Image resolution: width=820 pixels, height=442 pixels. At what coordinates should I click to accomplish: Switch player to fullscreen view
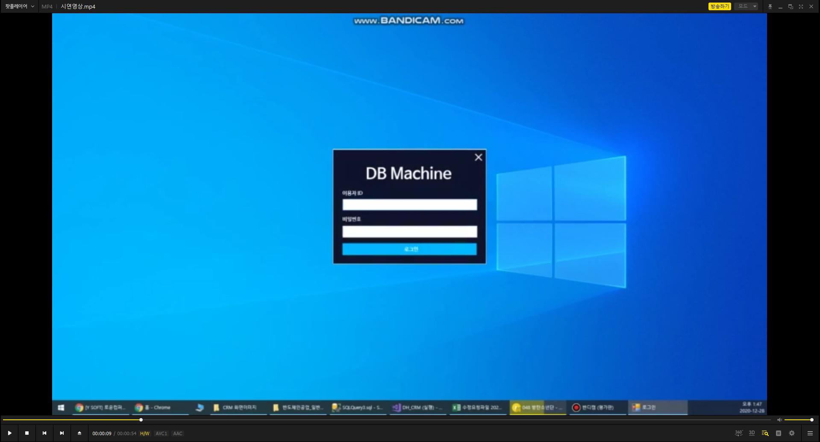click(x=801, y=6)
